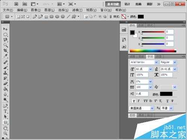Show more workspaces via double arrow
This screenshot has height=140, width=187.
[x=159, y=4]
